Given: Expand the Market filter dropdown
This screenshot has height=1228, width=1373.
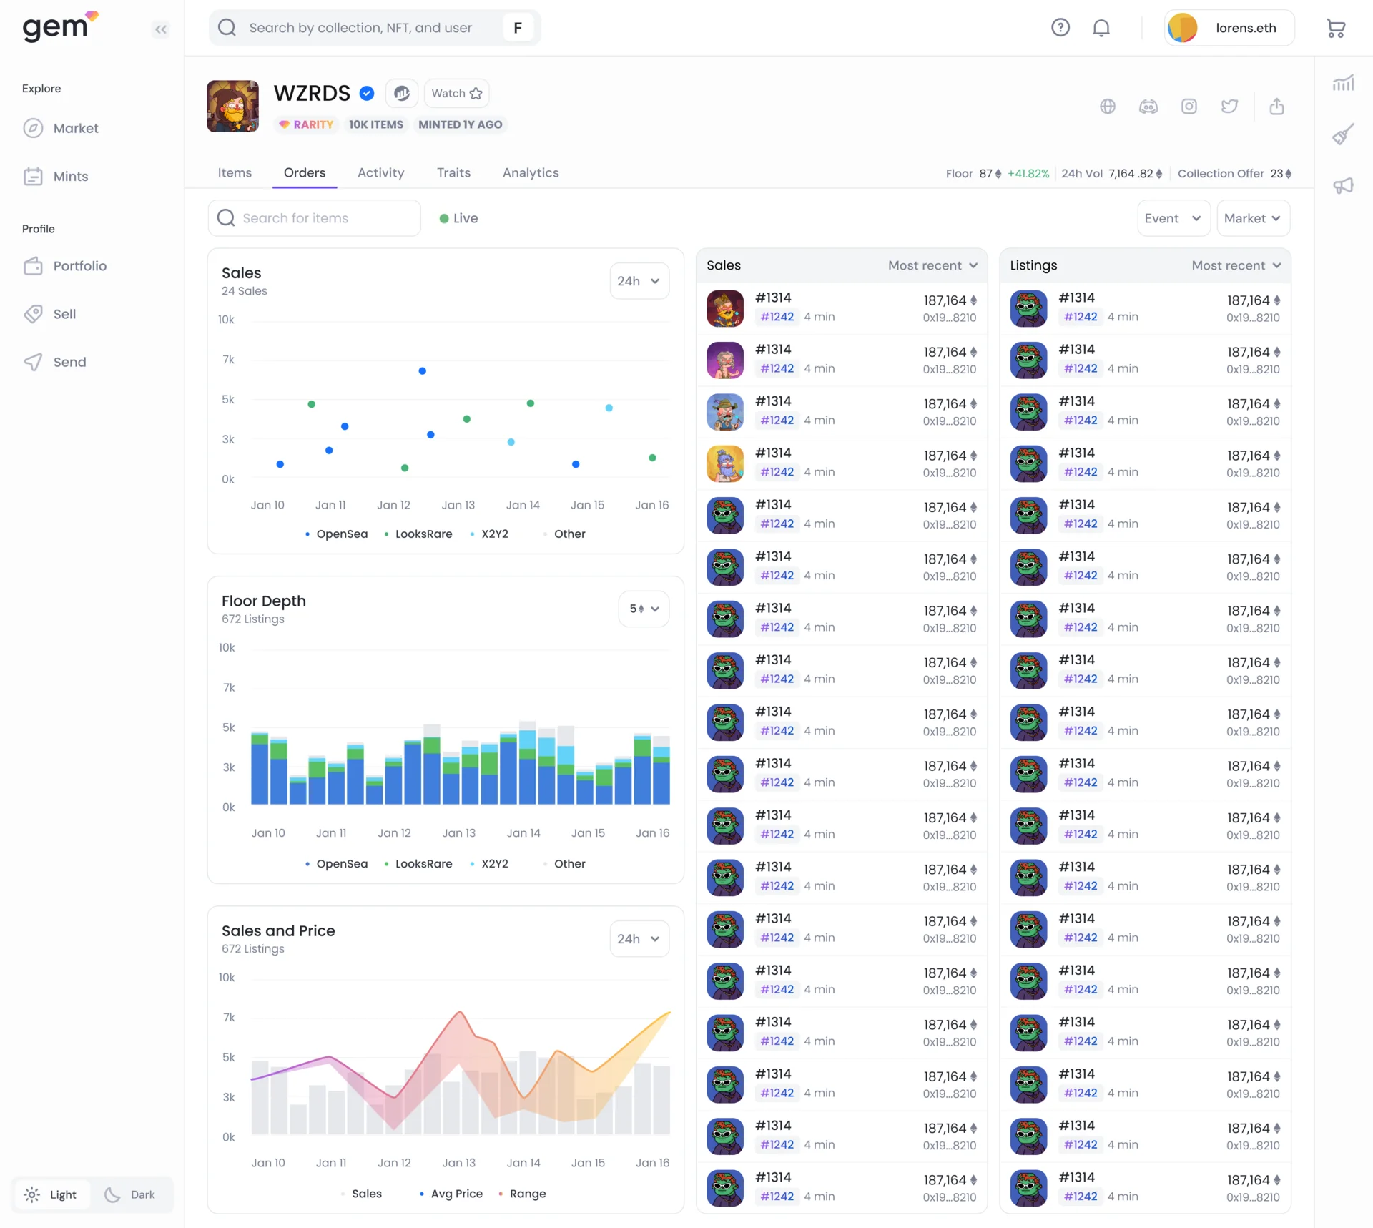Looking at the screenshot, I should click(1253, 218).
